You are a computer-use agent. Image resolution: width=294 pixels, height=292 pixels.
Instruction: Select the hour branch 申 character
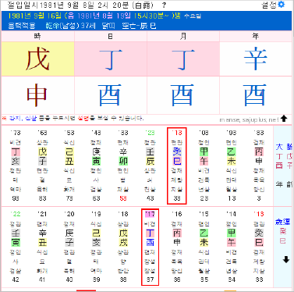(x=37, y=95)
